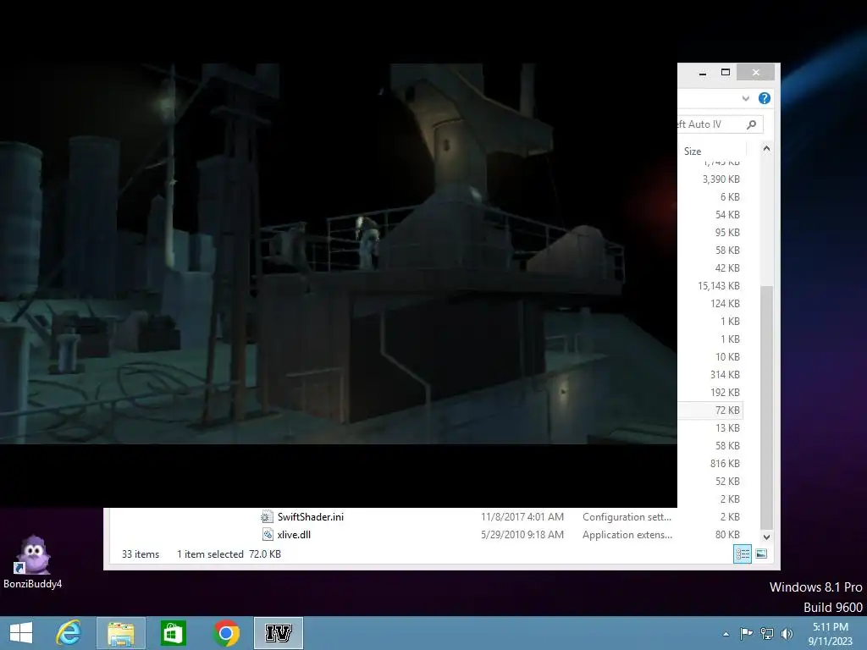Image resolution: width=867 pixels, height=650 pixels.
Task: Click the 15,143 KB size cell
Action: [718, 286]
